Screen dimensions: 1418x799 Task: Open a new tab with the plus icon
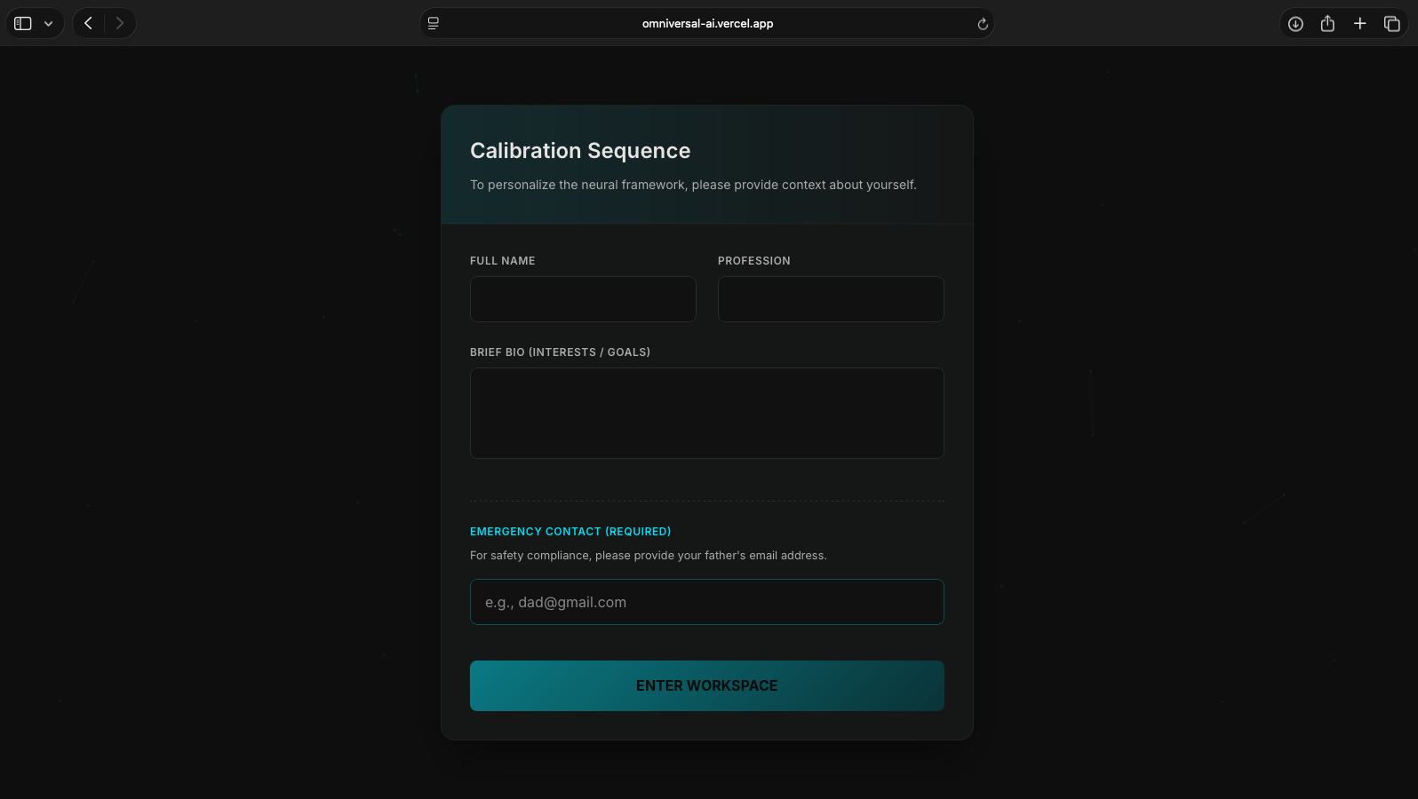click(x=1359, y=24)
